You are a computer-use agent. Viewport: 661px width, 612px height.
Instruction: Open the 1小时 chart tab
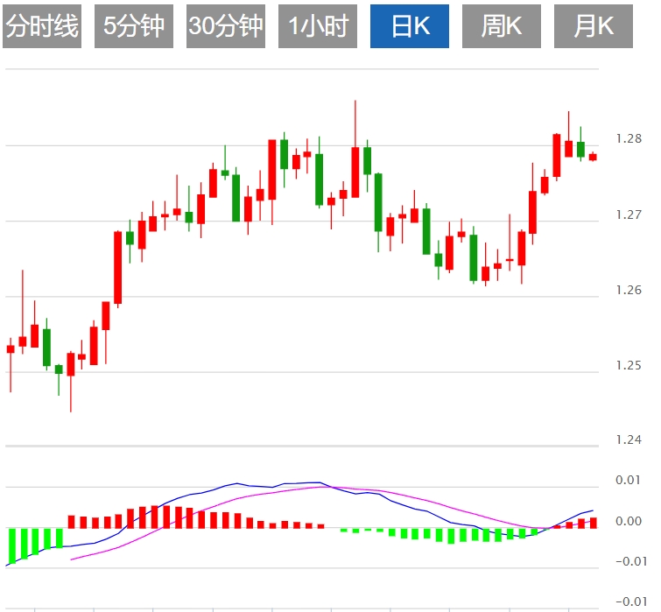(x=318, y=26)
